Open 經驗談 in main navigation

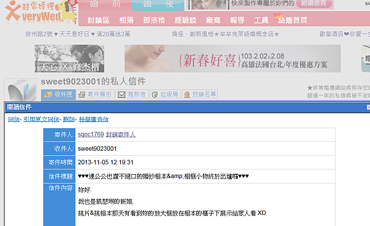pos(186,20)
